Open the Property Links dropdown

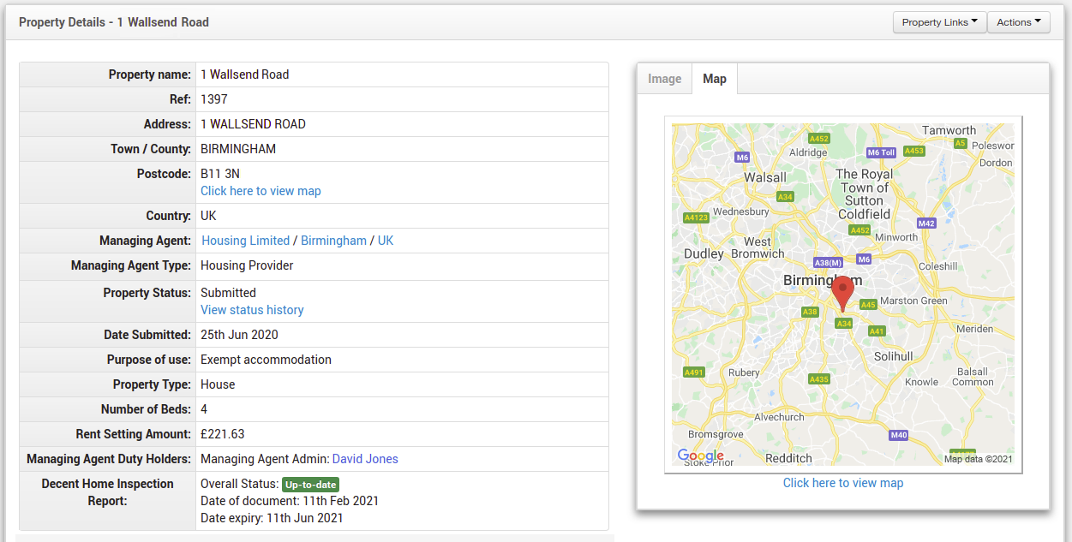pyautogui.click(x=939, y=22)
